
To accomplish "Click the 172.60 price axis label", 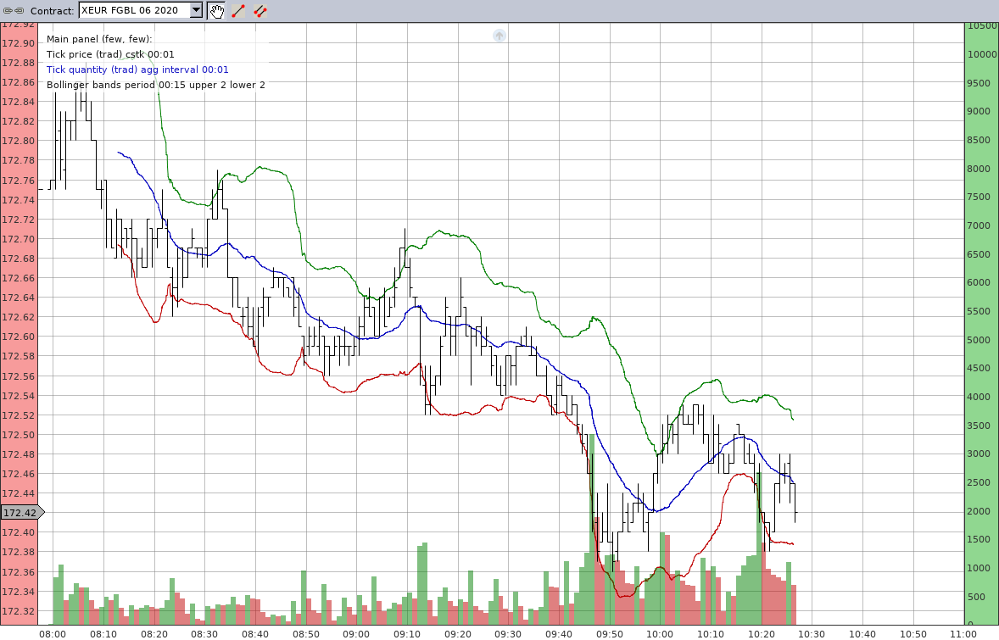I will tap(19, 337).
